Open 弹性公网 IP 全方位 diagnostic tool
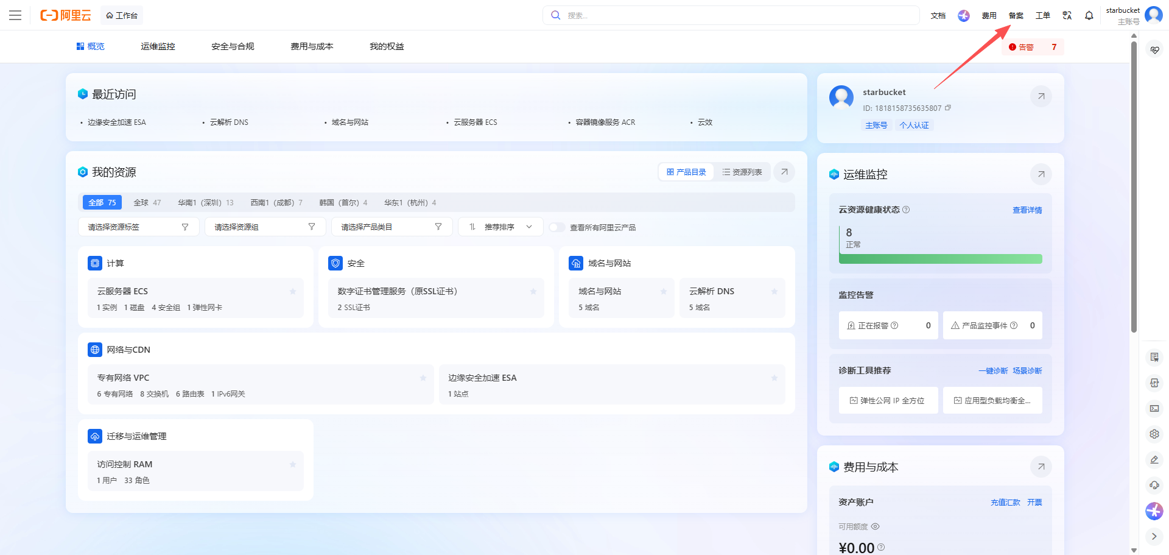1169x555 pixels. tap(888, 400)
